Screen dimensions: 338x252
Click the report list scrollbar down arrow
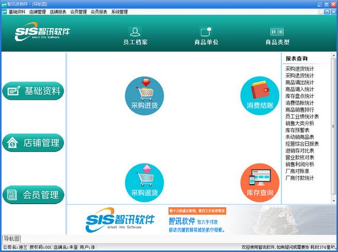pos(333,201)
